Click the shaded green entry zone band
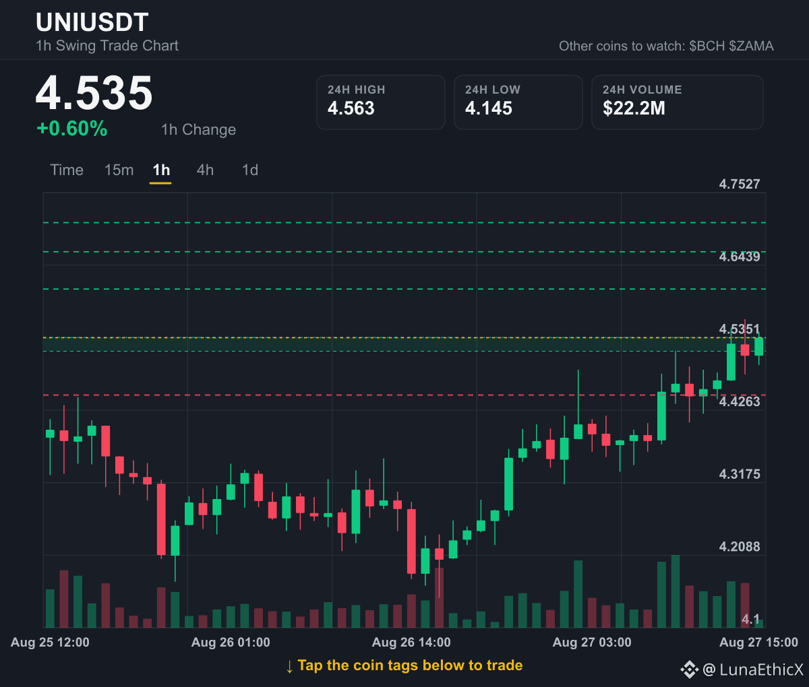Viewport: 809px width, 687px height. click(x=404, y=345)
